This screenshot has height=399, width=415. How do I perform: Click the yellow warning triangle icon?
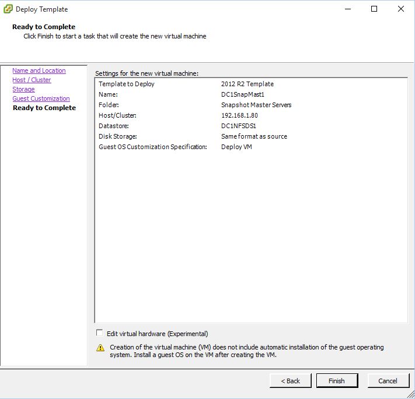coord(100,348)
